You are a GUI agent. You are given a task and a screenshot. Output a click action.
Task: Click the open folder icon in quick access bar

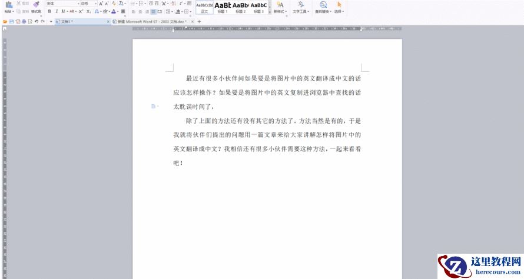tap(5, 21)
